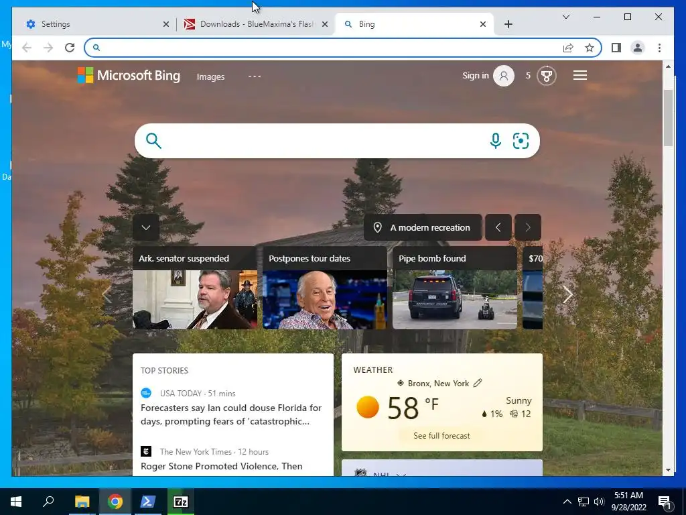Screen dimensions: 686x515
Task: Open the 'A modern recreation' image info
Action: (x=423, y=227)
